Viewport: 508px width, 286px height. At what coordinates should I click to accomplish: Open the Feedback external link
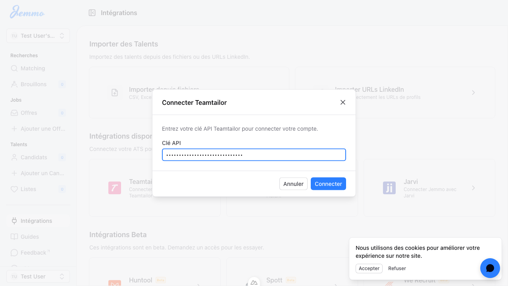[33, 253]
